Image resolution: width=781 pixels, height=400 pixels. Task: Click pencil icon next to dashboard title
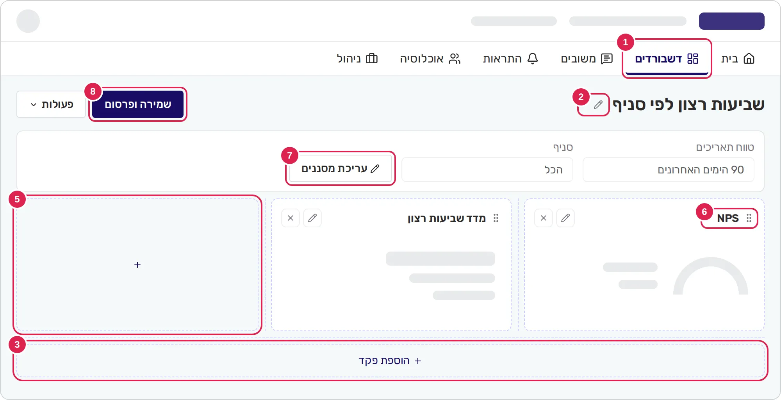click(598, 105)
